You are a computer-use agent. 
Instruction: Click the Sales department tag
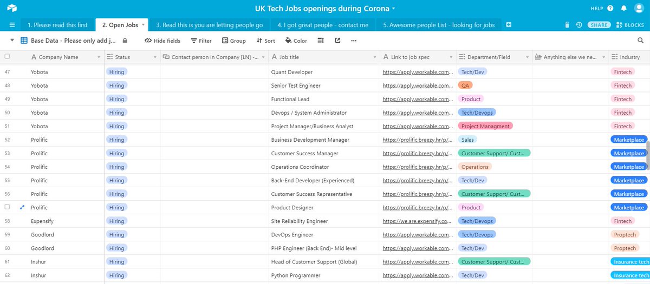[x=467, y=140]
